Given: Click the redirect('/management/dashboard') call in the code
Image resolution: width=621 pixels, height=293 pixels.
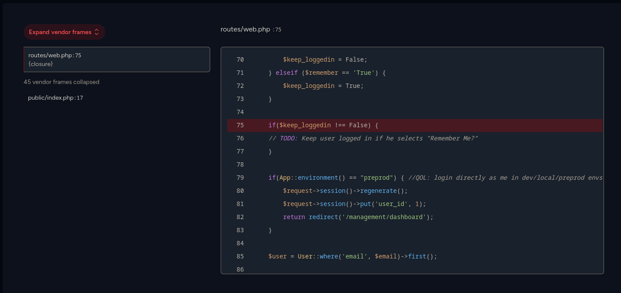Looking at the screenshot, I should tap(371, 217).
